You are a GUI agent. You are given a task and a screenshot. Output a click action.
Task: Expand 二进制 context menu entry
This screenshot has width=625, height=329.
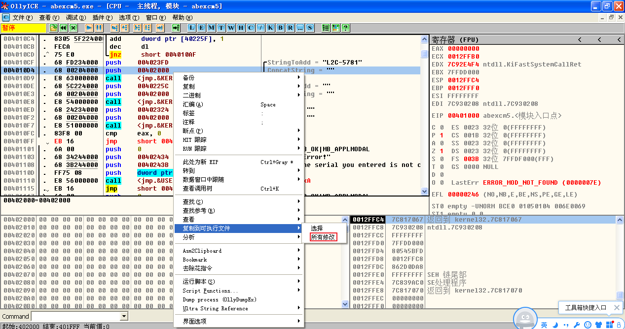point(239,95)
